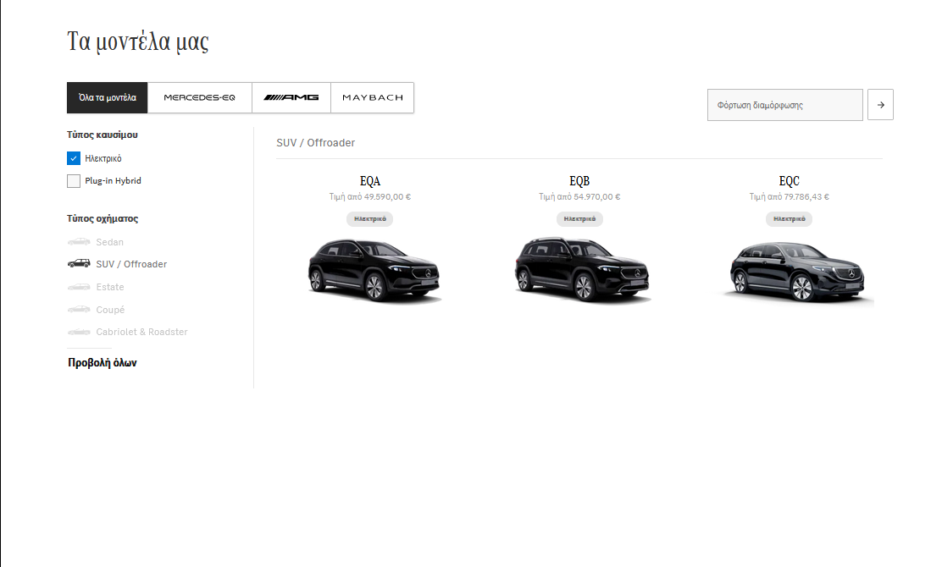Click the 'Ηλεκτρικό' badge under EQA
942x567 pixels.
(x=370, y=219)
